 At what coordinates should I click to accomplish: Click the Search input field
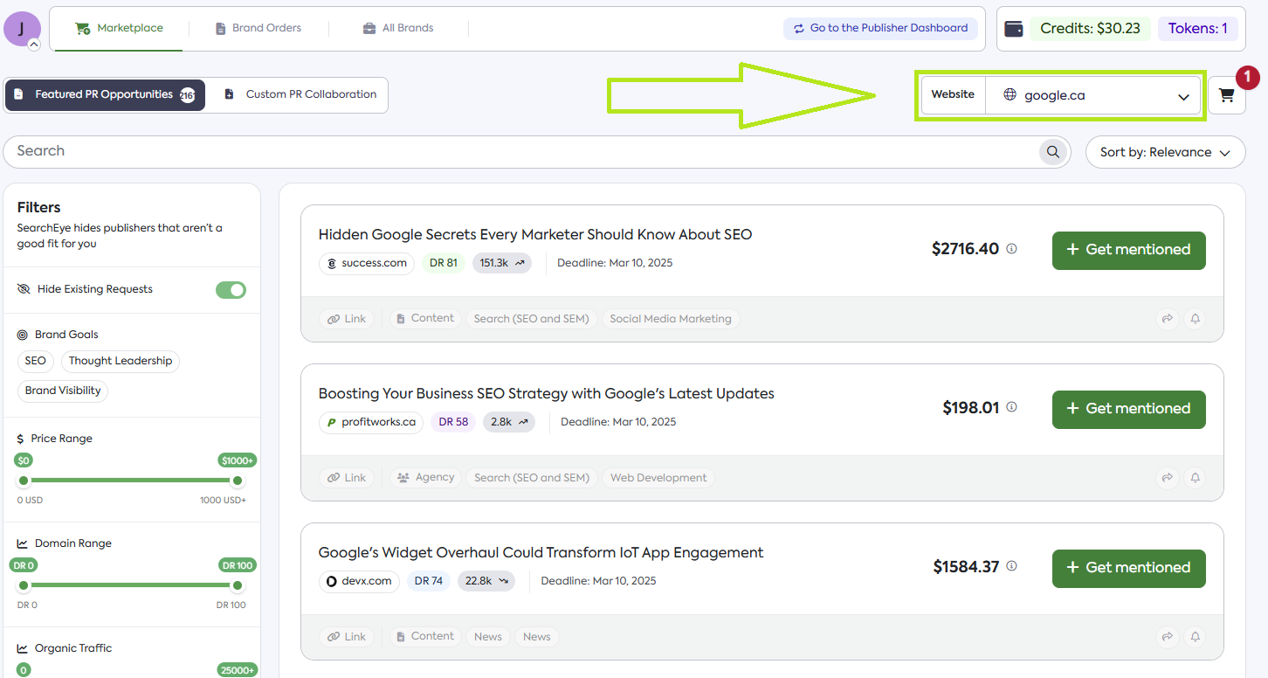click(x=524, y=151)
